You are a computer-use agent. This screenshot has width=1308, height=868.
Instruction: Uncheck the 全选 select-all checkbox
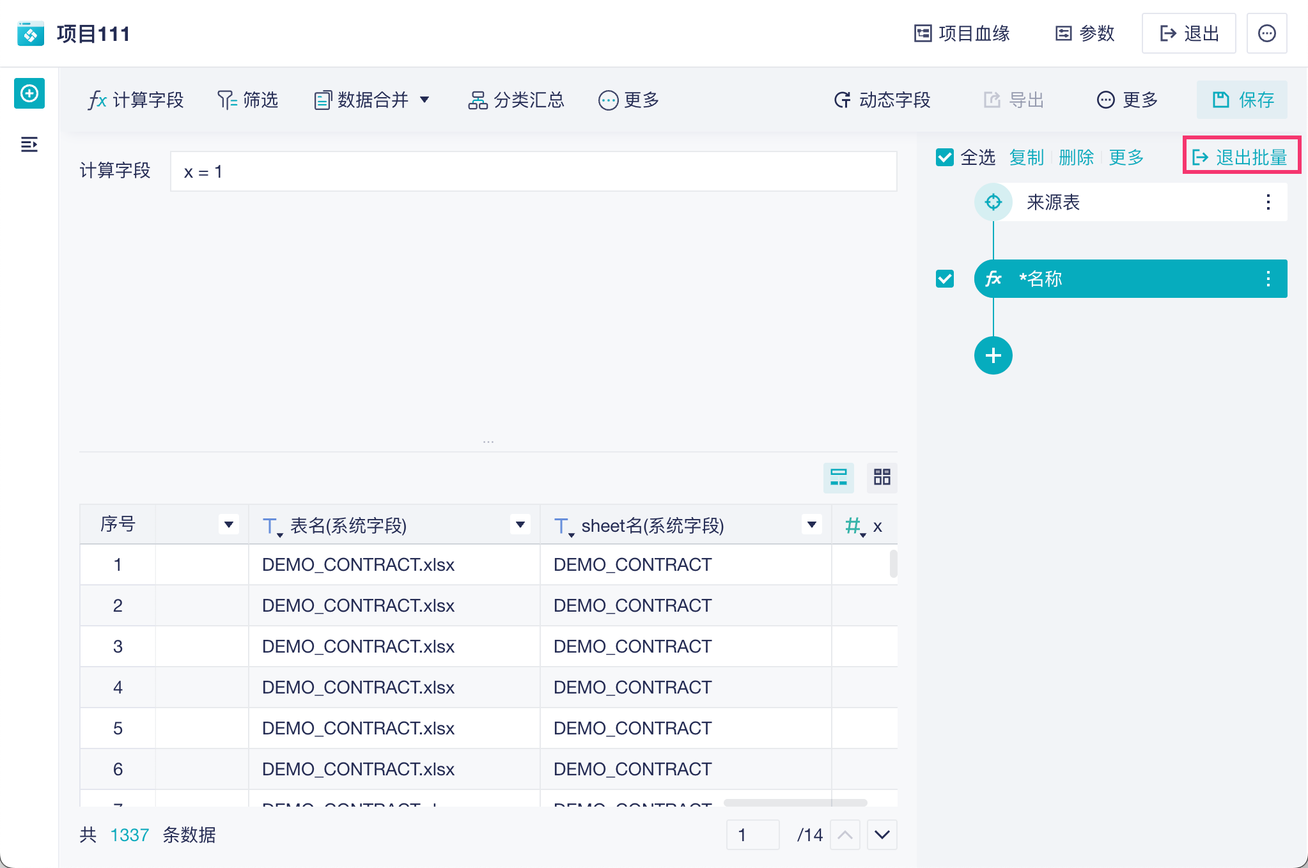click(944, 157)
